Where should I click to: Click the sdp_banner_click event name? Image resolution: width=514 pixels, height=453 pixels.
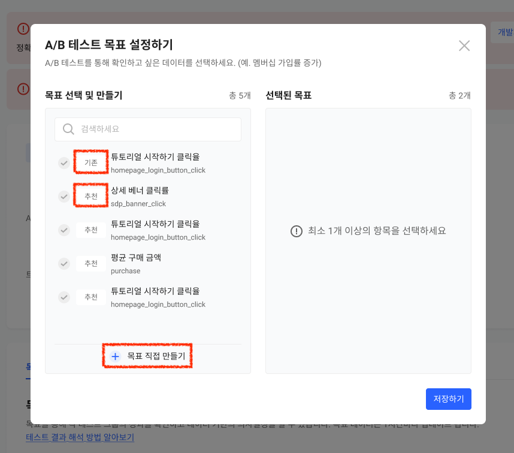pos(138,204)
